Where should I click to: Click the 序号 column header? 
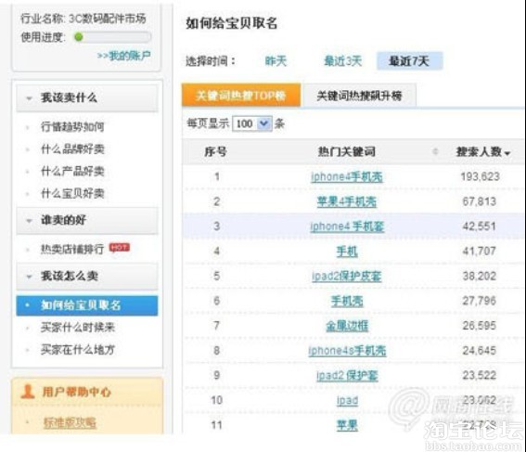pyautogui.click(x=216, y=152)
